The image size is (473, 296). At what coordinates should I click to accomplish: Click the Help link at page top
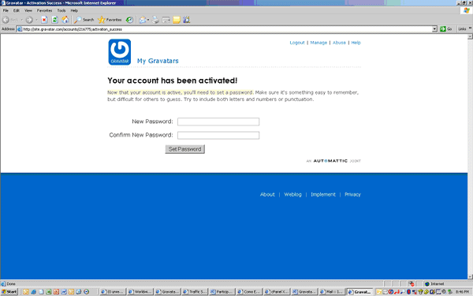[x=356, y=43]
